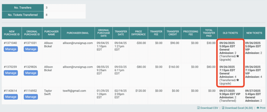The image size is (267, 112).
Task: Click the Total Transfer Paid header
Action: 209,33
